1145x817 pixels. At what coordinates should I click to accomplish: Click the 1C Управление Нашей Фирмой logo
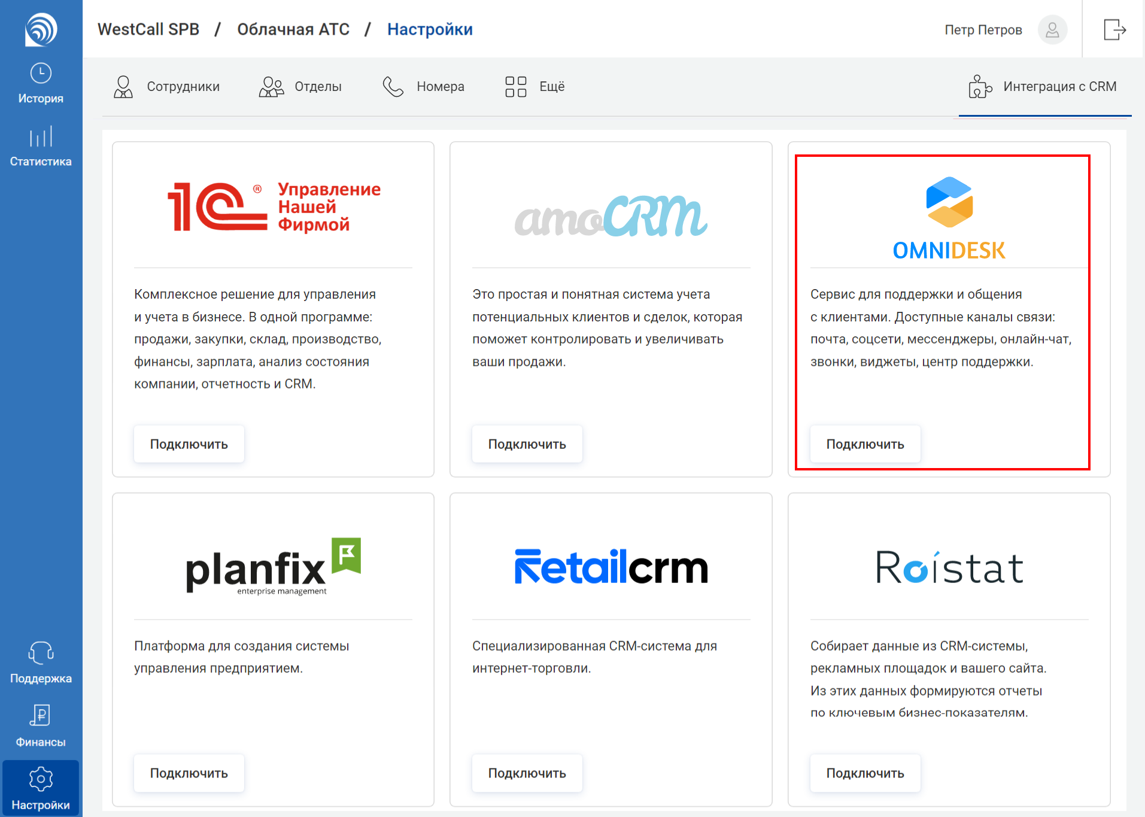coord(274,207)
